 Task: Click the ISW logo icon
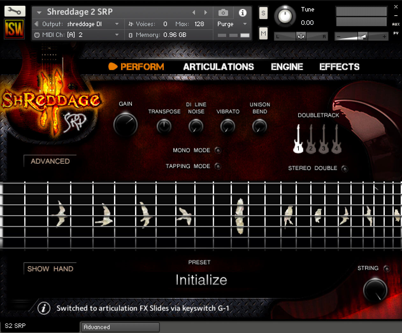tap(14, 29)
